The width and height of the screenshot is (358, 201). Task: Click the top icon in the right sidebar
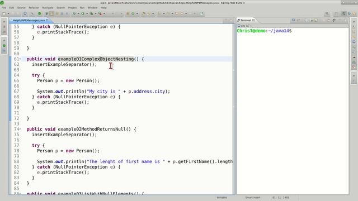pos(354,22)
